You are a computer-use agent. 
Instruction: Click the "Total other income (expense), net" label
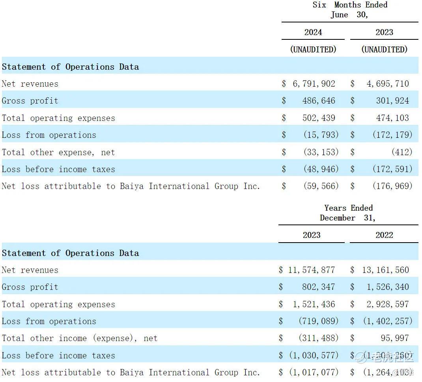coord(80,338)
